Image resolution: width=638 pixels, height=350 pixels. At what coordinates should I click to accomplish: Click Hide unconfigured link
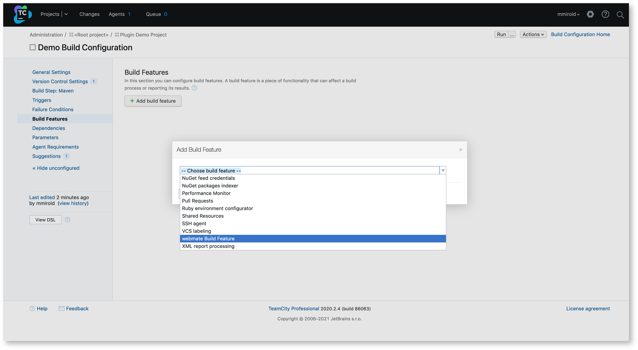[56, 168]
